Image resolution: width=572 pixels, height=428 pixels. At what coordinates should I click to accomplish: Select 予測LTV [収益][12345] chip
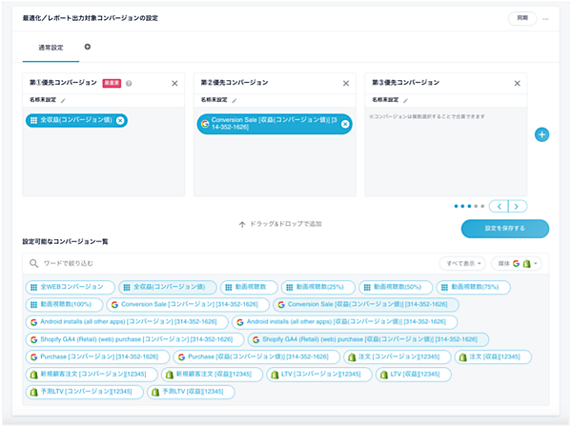click(191, 392)
